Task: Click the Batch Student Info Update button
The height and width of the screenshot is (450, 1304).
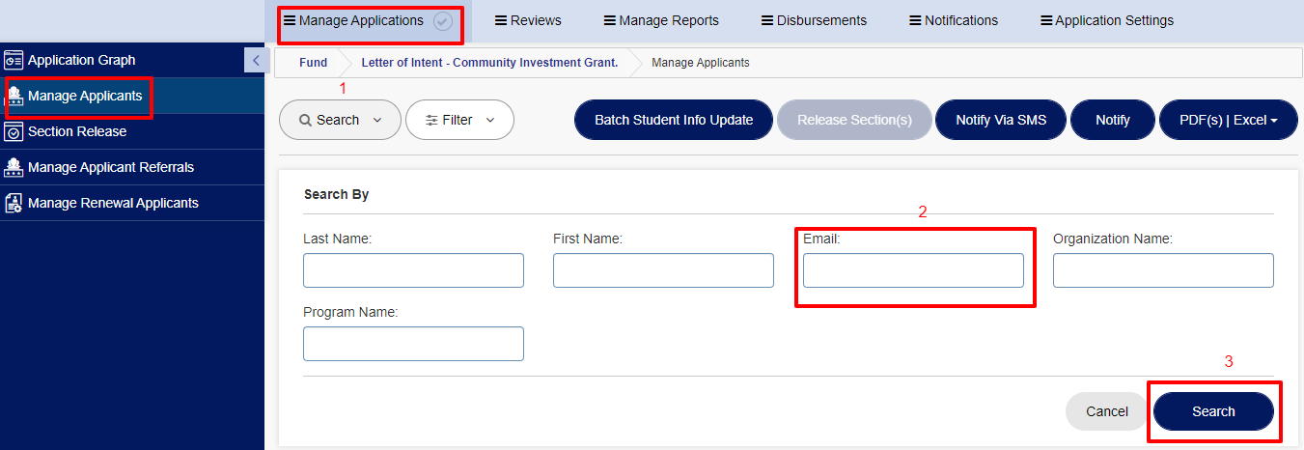Action: tap(674, 120)
